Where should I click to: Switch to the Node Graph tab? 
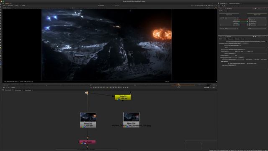(8, 90)
